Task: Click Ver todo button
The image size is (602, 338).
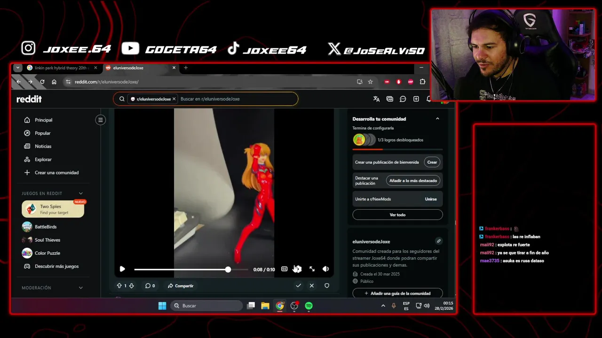Action: [x=397, y=215]
